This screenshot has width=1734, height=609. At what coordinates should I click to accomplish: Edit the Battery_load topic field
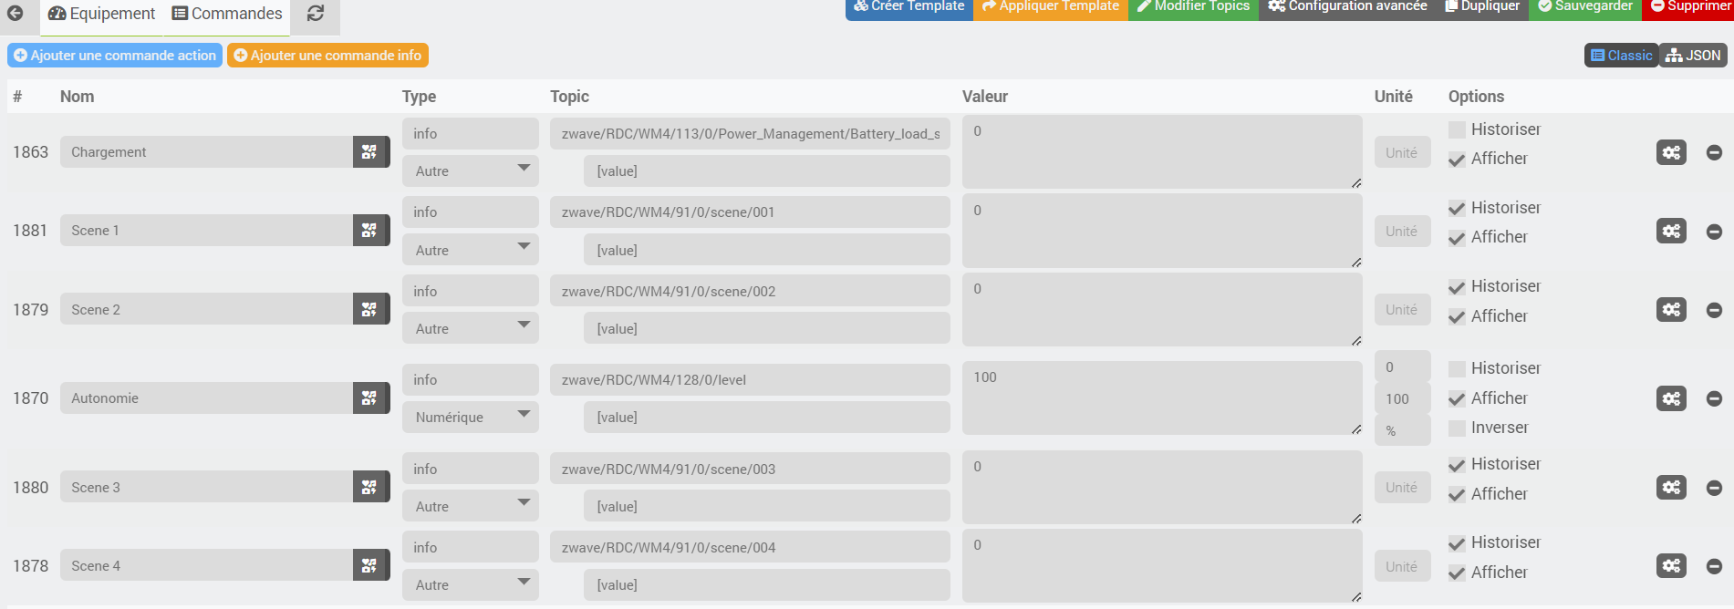click(750, 134)
